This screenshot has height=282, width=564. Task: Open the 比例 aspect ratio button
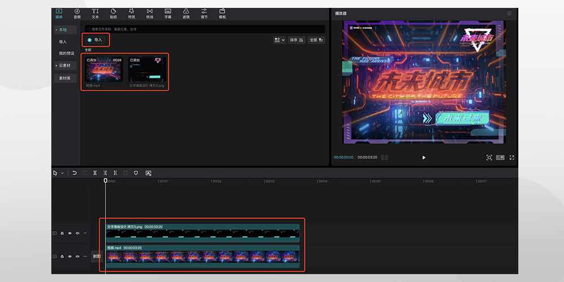coord(500,157)
